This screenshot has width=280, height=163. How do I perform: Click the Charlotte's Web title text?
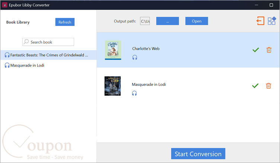pyautogui.click(x=146, y=49)
